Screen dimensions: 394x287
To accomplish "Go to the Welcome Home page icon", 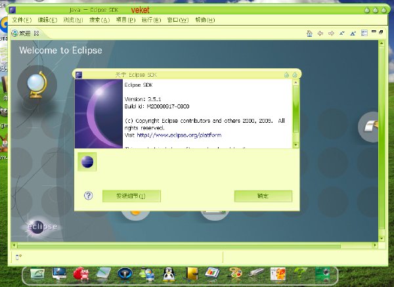I will pyautogui.click(x=309, y=33).
